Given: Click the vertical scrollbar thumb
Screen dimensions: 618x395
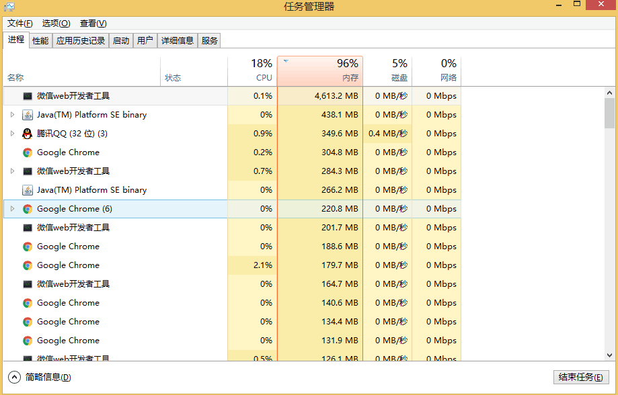Looking at the screenshot, I should [609, 114].
